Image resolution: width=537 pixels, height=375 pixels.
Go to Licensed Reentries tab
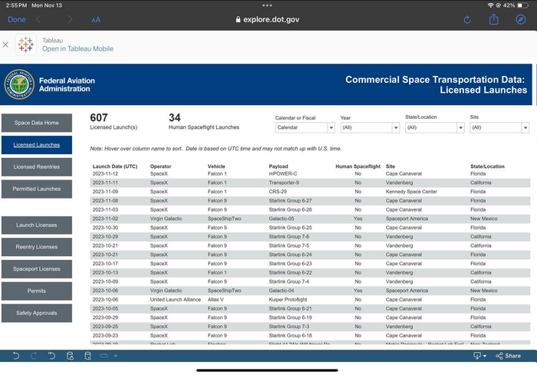pos(36,166)
